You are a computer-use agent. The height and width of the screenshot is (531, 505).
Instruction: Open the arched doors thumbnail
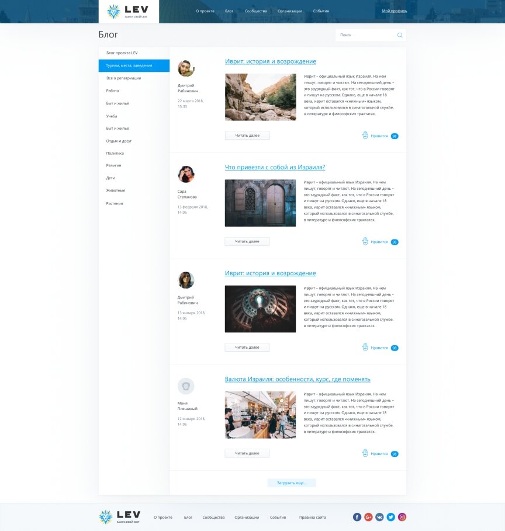[260, 203]
